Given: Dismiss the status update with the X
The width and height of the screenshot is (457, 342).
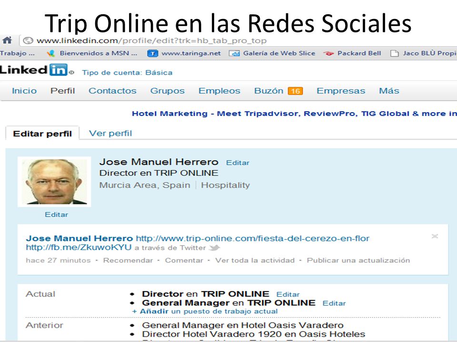Looking at the screenshot, I should point(435,236).
